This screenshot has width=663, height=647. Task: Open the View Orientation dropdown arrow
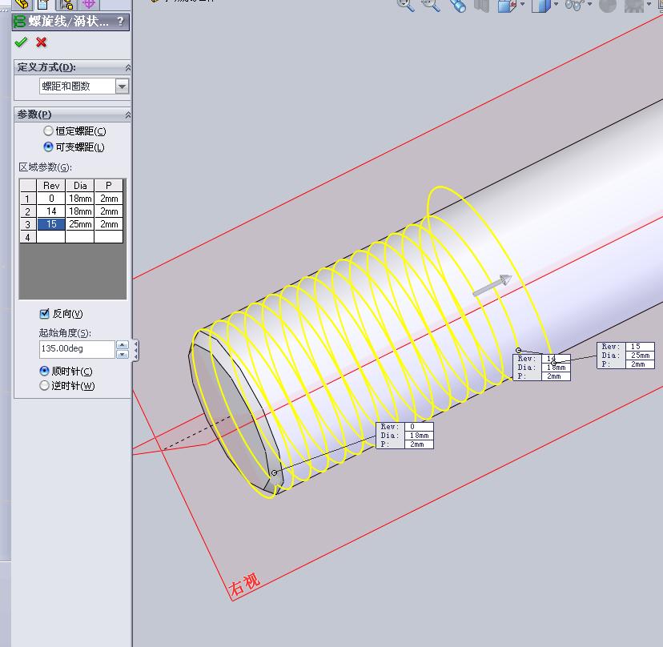[x=523, y=4]
